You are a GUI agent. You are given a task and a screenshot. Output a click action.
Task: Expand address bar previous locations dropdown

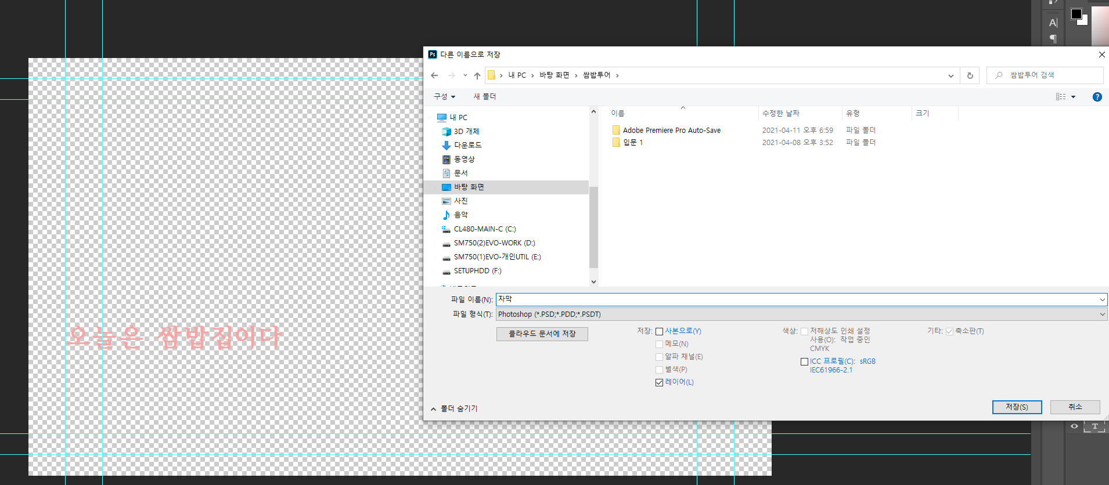[x=950, y=75]
